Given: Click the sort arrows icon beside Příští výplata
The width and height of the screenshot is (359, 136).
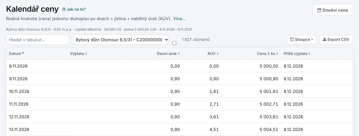Looking at the screenshot, I should (309, 54).
